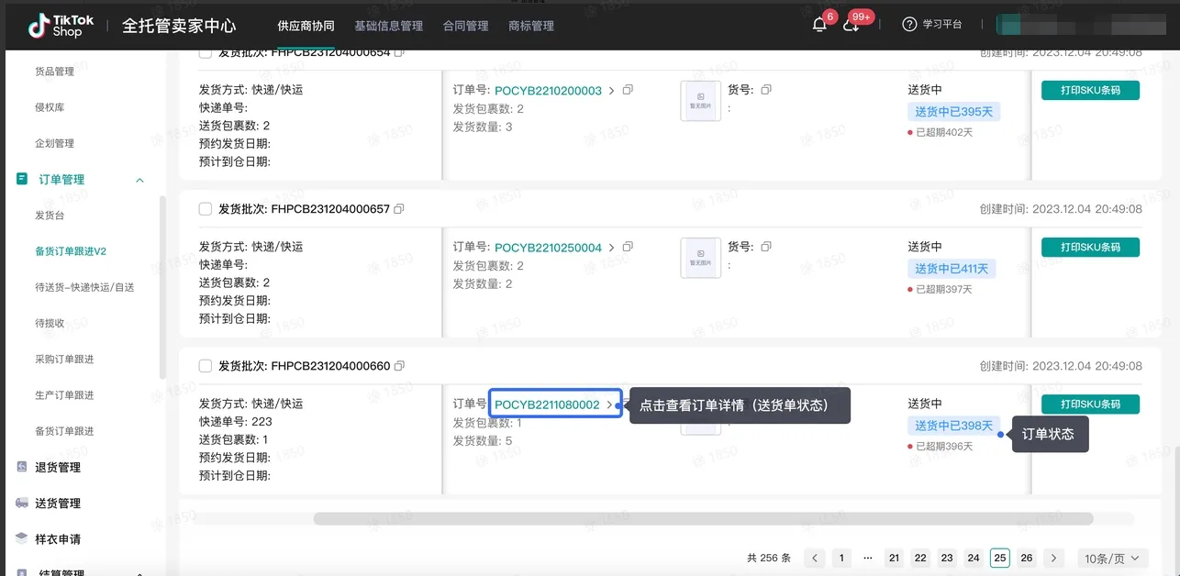Click the pagination ellipsis to jump pages
The width and height of the screenshot is (1180, 576).
tap(867, 558)
